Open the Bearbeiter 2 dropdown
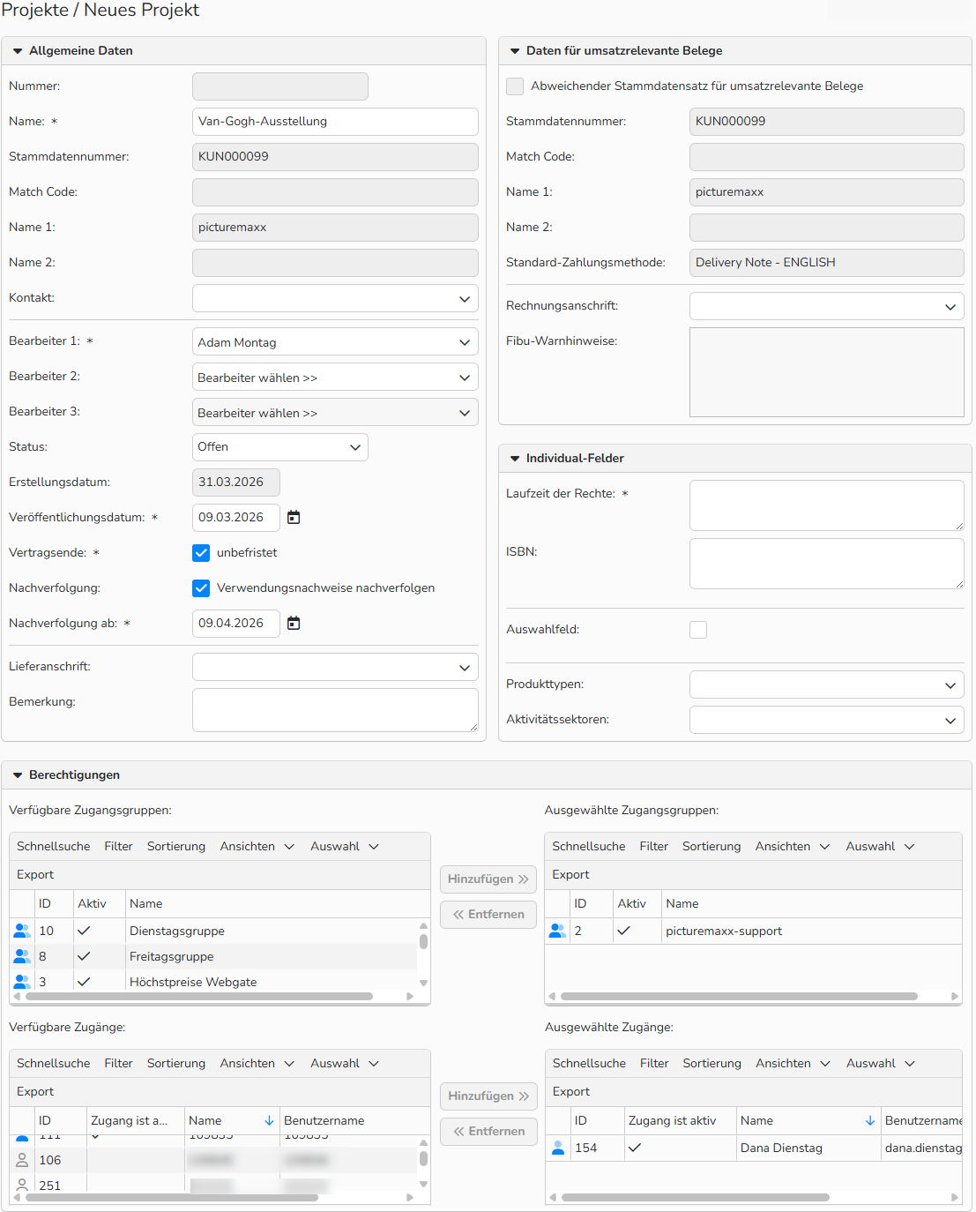Viewport: 976px width, 1212px height. click(x=335, y=378)
